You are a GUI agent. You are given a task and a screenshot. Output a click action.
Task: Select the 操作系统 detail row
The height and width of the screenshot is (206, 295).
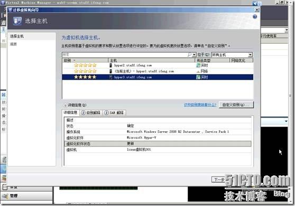click(x=158, y=132)
